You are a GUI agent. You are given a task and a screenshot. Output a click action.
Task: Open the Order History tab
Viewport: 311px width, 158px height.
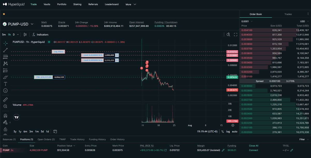tap(117, 139)
